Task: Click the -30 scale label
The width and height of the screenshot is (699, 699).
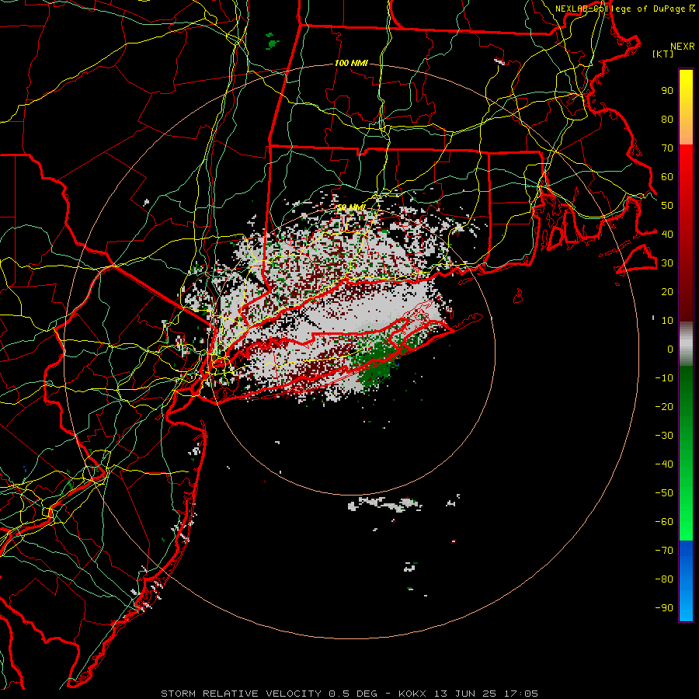Action: (x=664, y=436)
